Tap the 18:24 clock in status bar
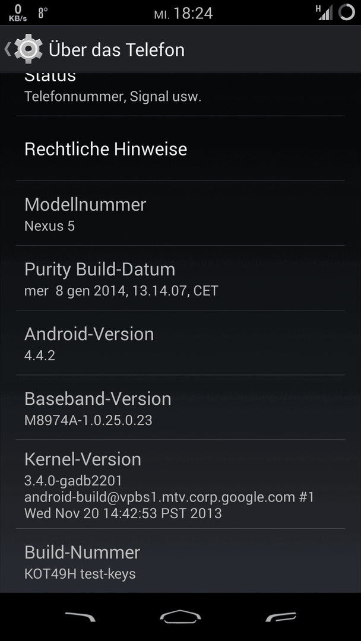Screen dimensions: 361x641 [193, 13]
